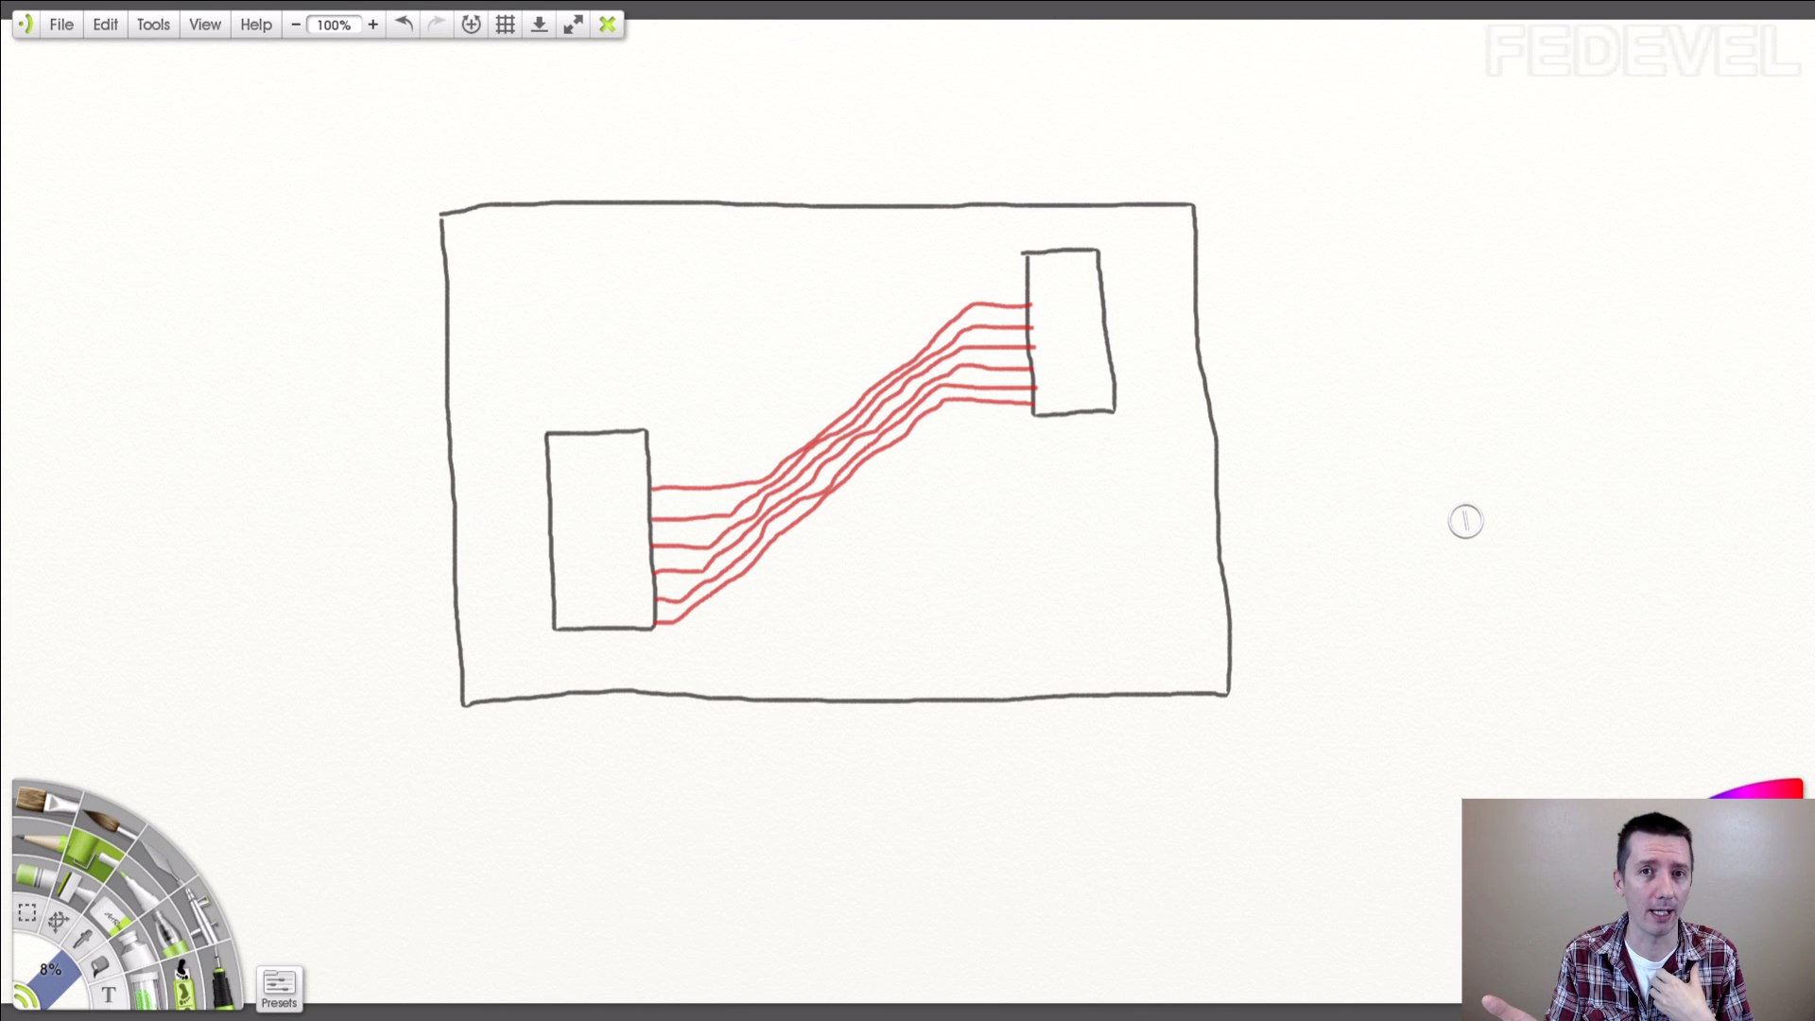
Task: Pick the Color Sampler eyedropper tool
Action: 82,939
